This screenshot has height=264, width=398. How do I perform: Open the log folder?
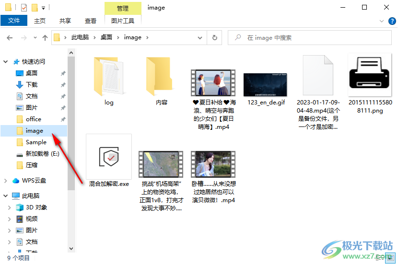[109, 80]
